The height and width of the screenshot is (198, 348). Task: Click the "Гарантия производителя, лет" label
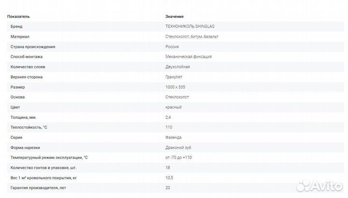tap(38, 187)
